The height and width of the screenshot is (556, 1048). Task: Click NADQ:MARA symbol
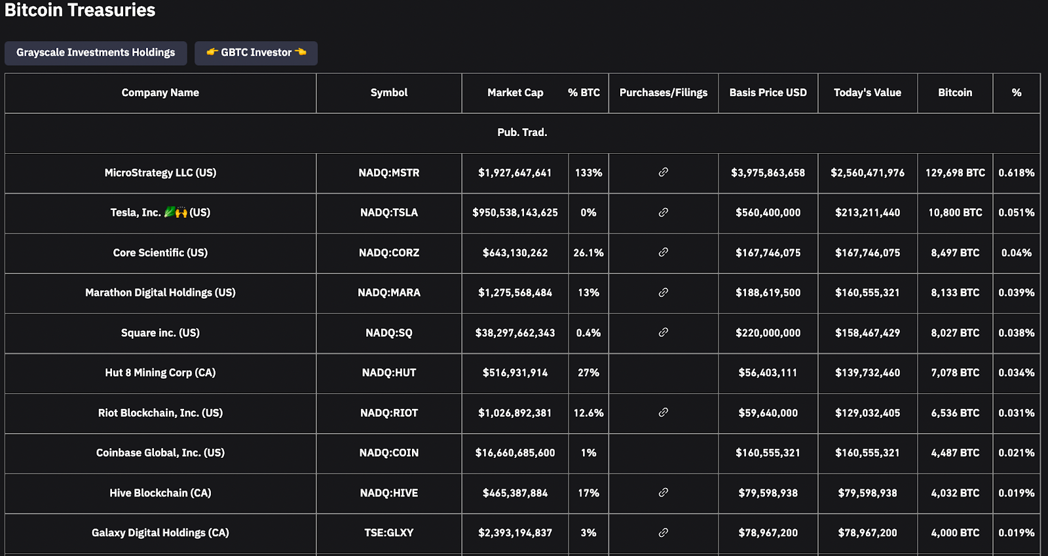[x=389, y=292]
